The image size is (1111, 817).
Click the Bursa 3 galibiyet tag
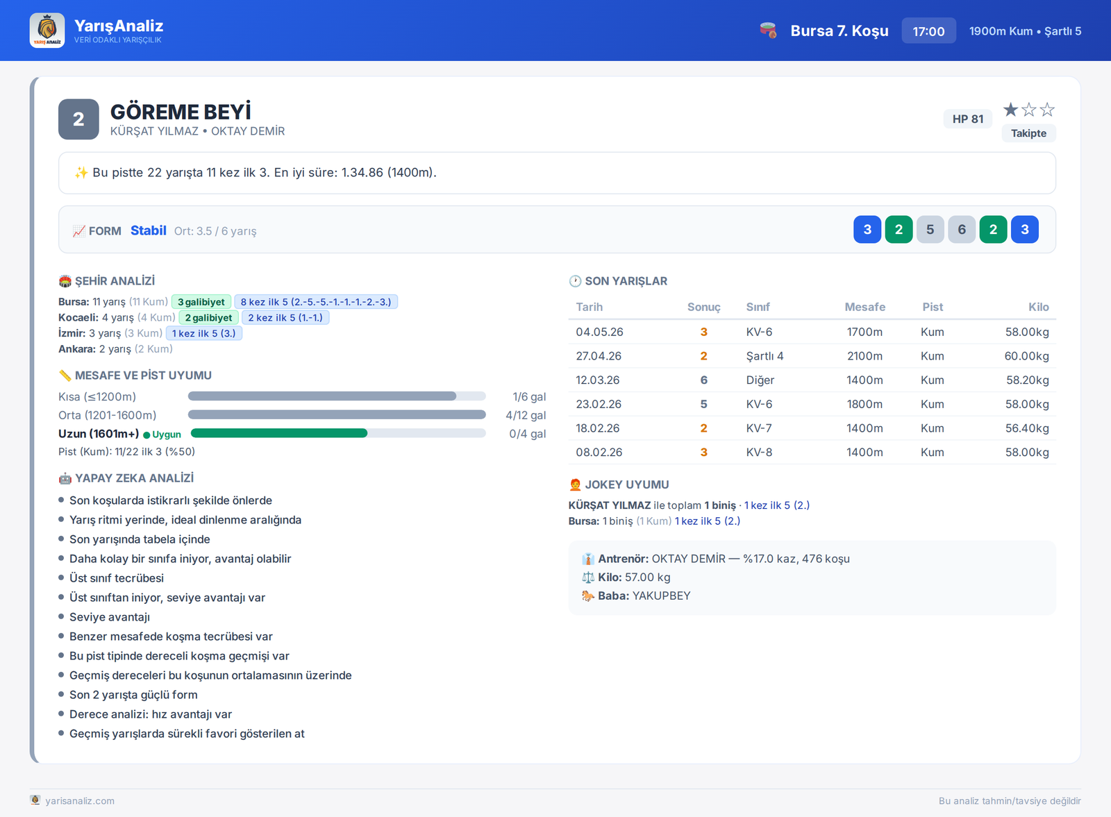(201, 302)
